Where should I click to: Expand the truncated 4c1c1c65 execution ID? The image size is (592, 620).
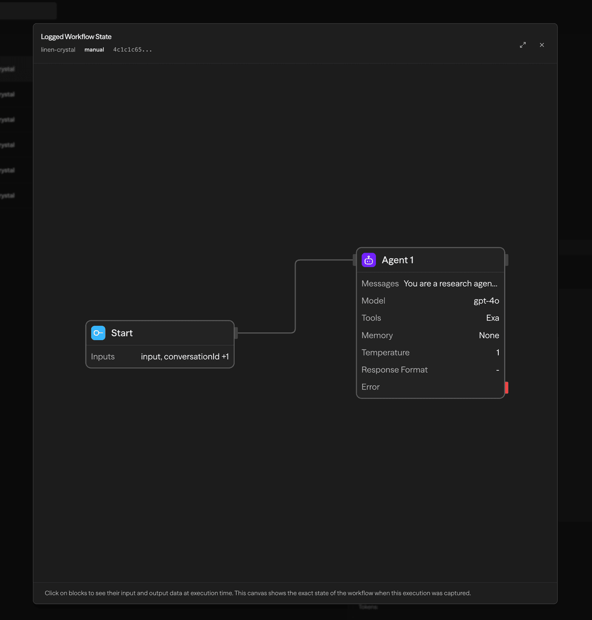click(x=132, y=49)
